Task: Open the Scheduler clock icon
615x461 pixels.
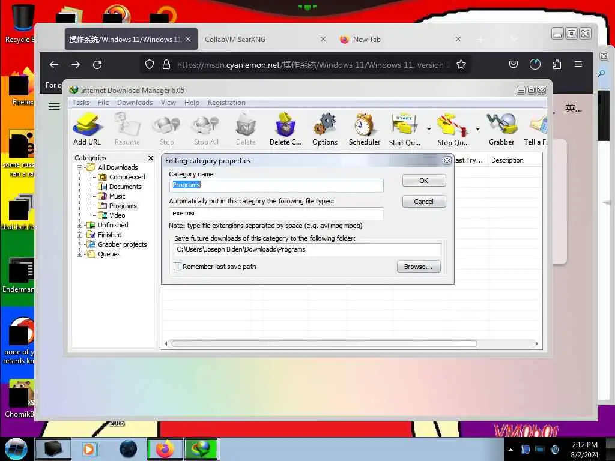Action: click(x=365, y=130)
